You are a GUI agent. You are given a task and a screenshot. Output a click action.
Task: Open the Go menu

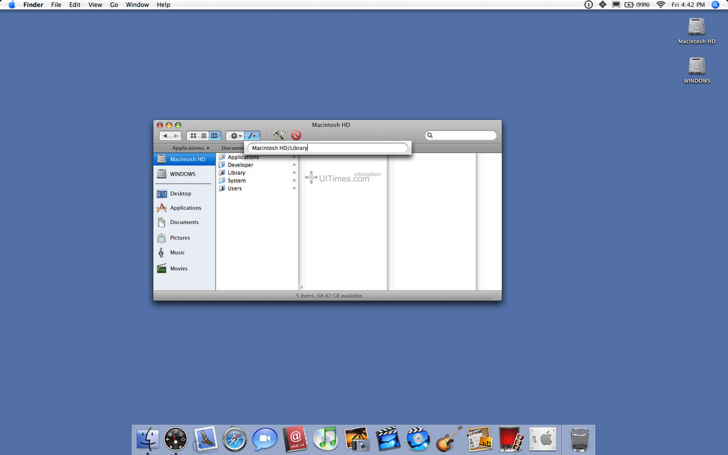point(114,5)
